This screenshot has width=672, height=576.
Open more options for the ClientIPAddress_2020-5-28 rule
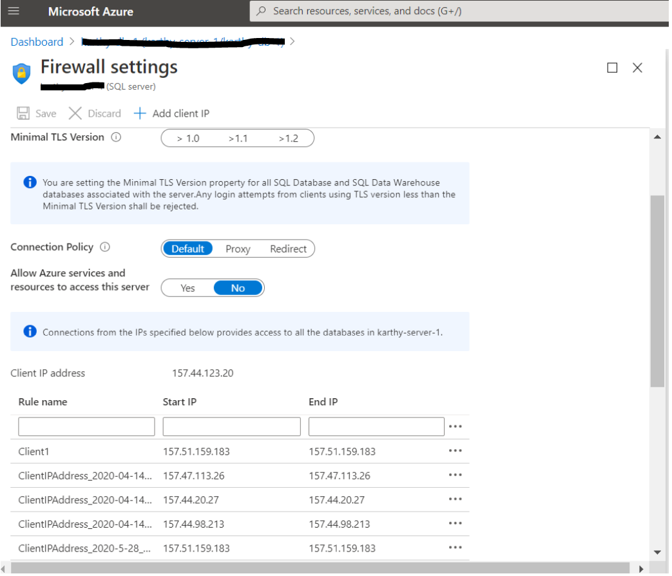[x=455, y=548]
